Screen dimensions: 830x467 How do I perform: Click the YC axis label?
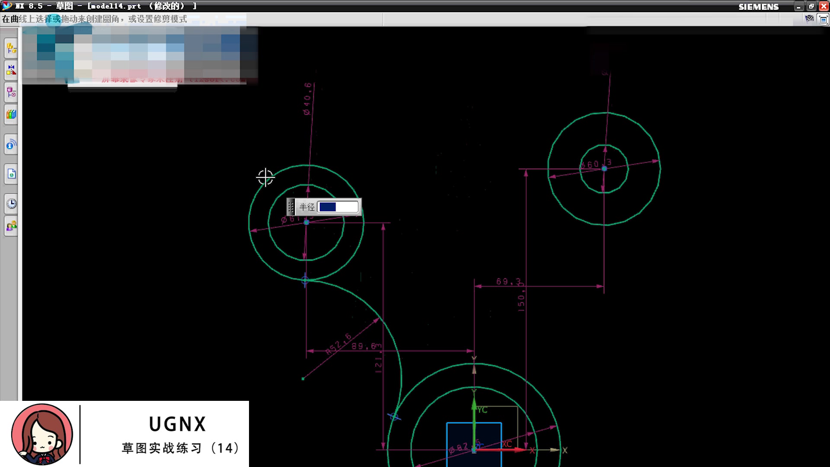coord(482,410)
